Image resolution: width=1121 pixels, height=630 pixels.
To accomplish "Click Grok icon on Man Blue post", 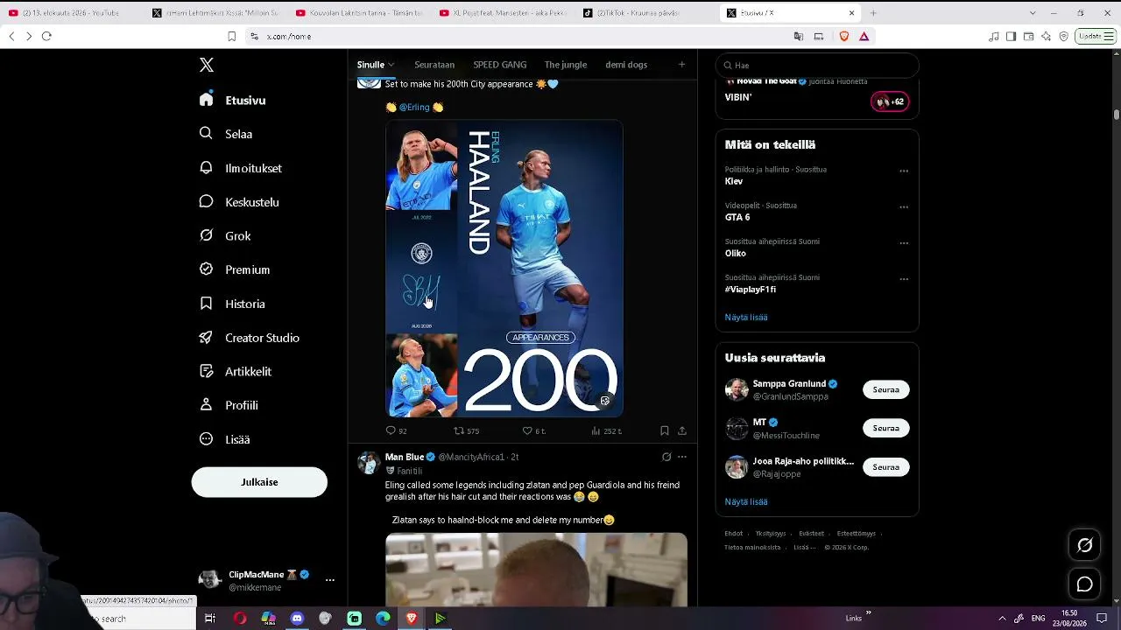I will [666, 457].
